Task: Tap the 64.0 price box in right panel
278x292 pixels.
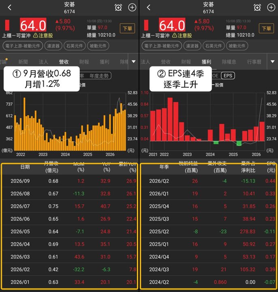Action: tap(172, 25)
